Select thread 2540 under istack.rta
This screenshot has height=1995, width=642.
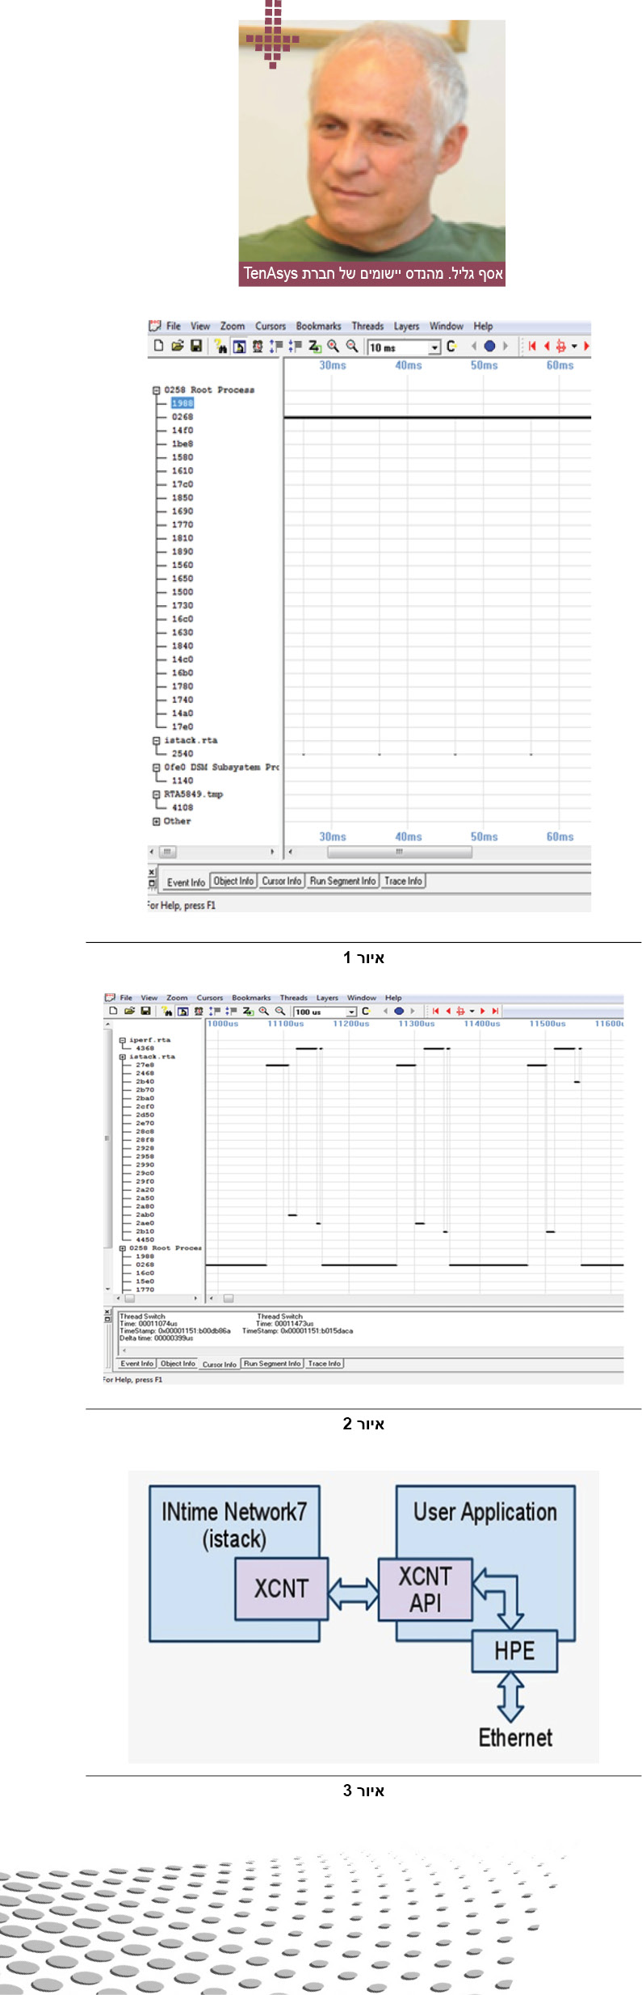coord(183,753)
